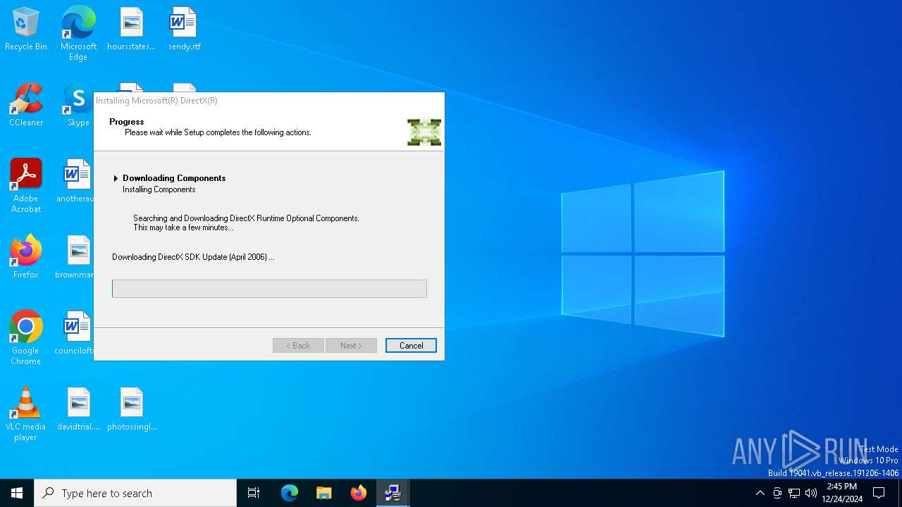Click the disabled Back button
The height and width of the screenshot is (507, 902).
298,346
